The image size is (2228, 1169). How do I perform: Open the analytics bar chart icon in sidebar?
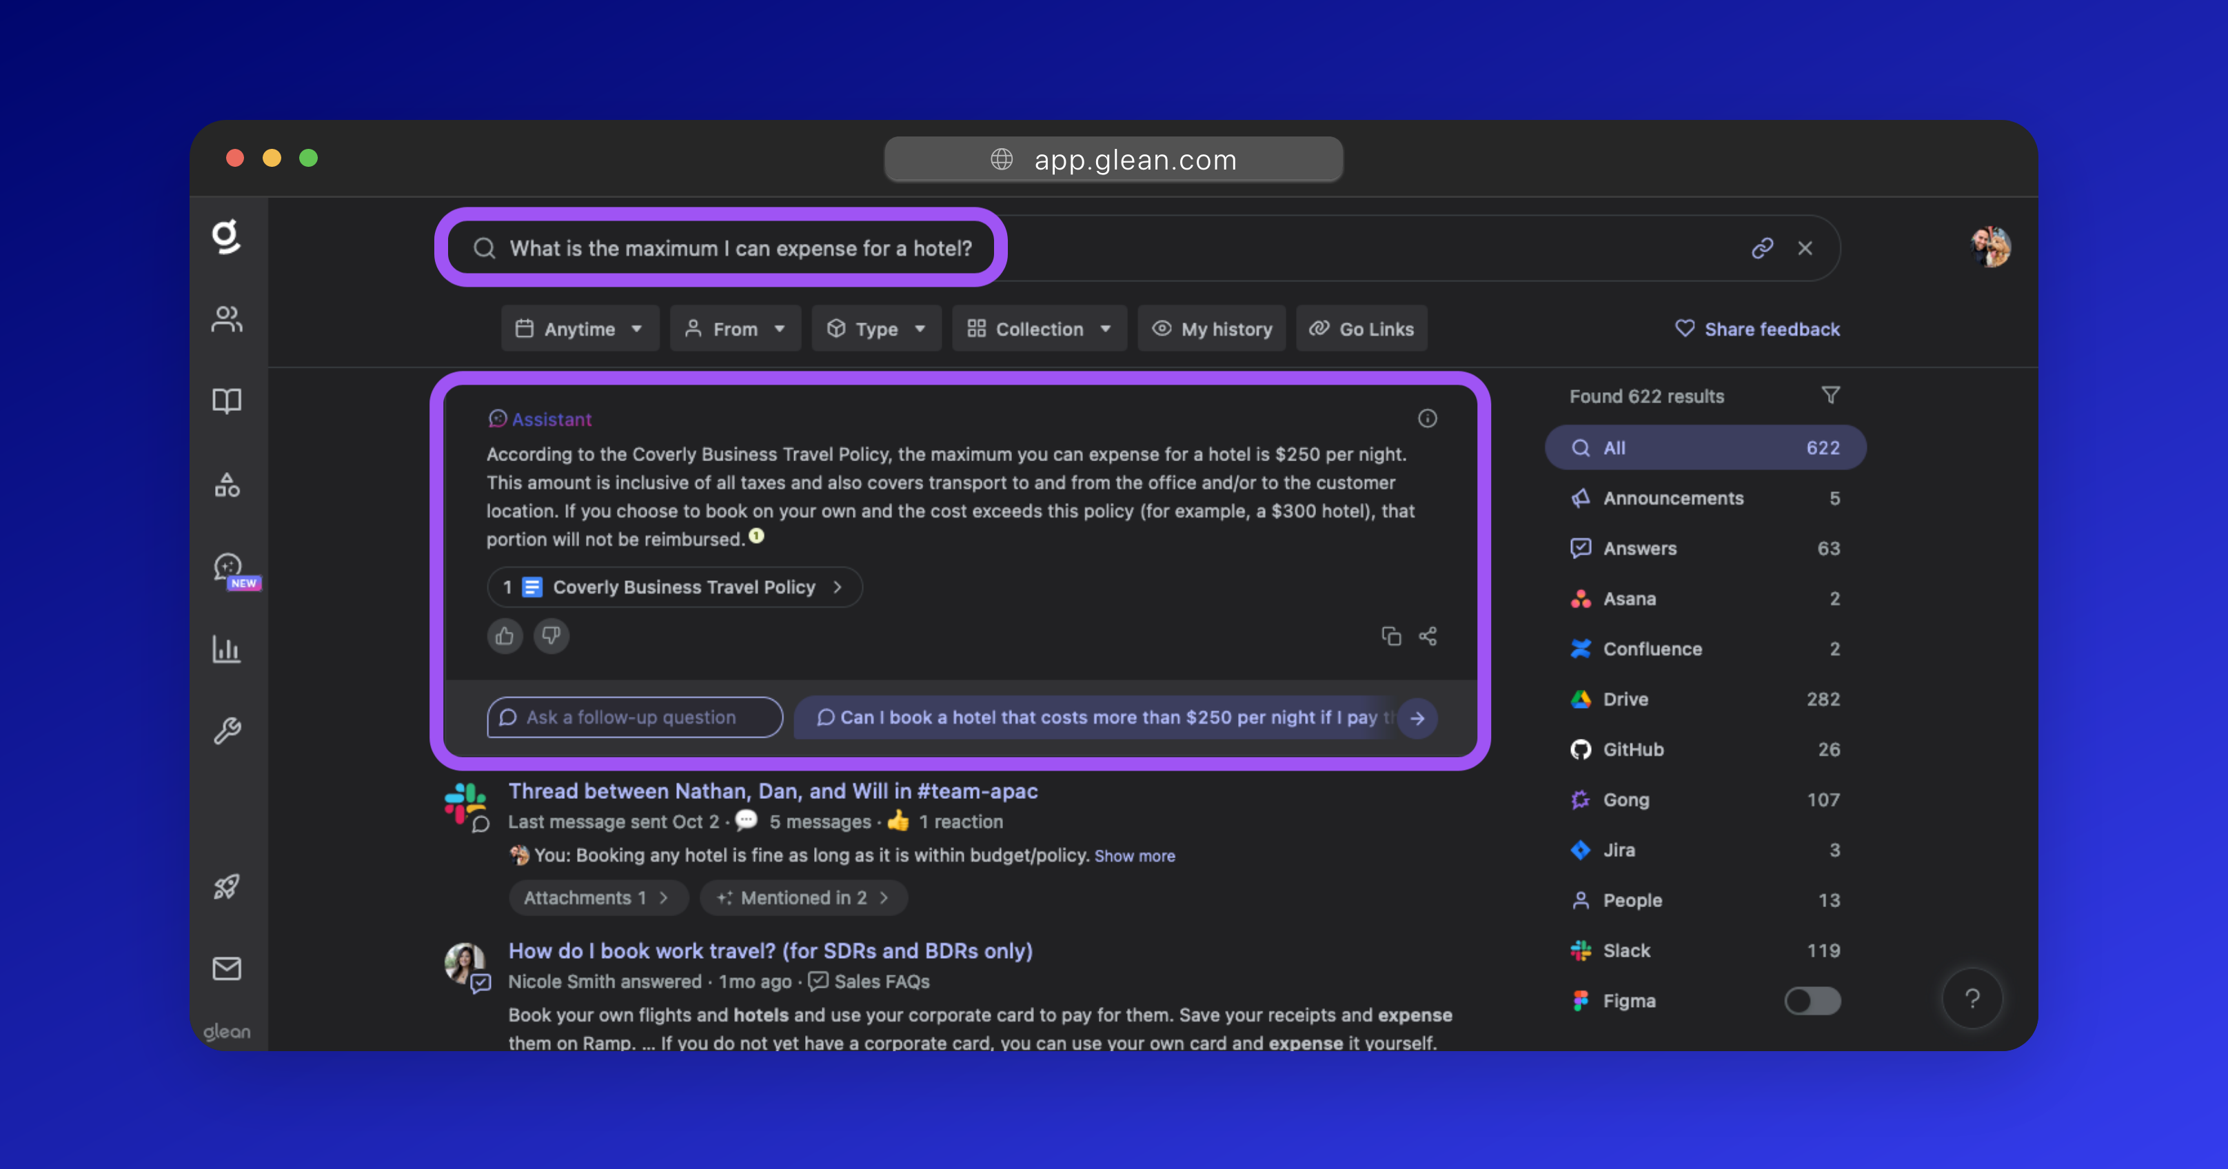tap(227, 649)
